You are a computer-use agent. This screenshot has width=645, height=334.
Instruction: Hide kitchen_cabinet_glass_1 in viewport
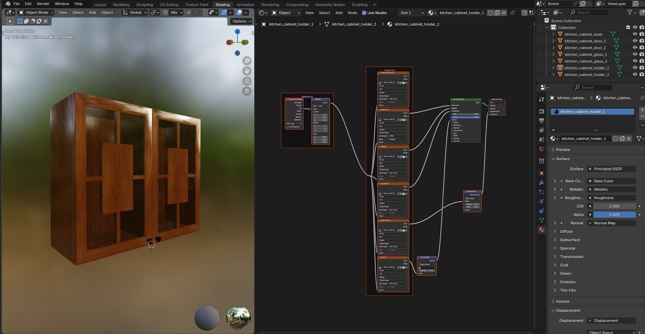point(635,54)
